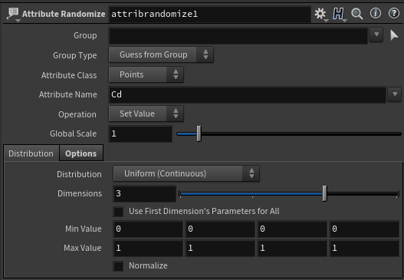Toggle the Normalize checkbox

click(x=118, y=266)
